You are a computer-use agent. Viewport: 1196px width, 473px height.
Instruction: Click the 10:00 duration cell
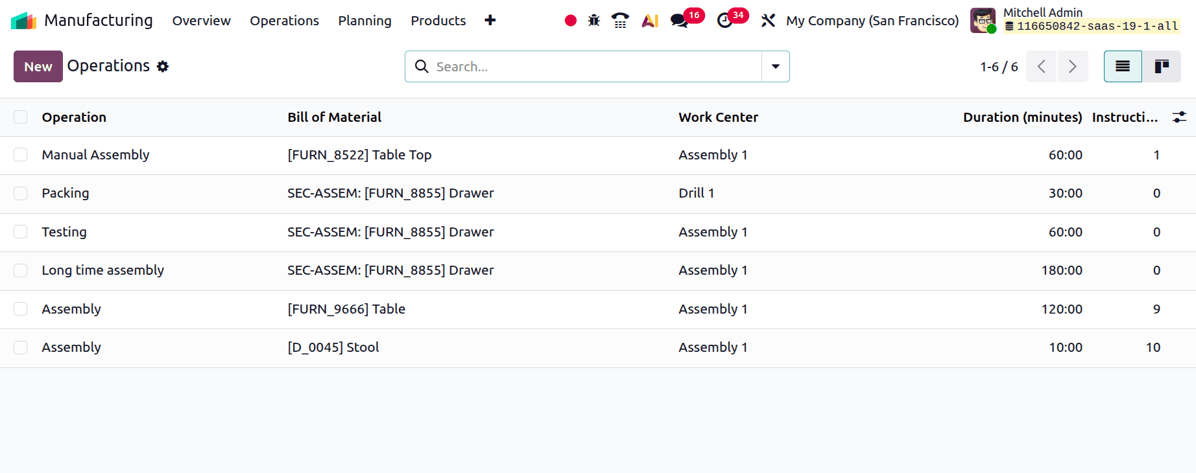(1066, 347)
